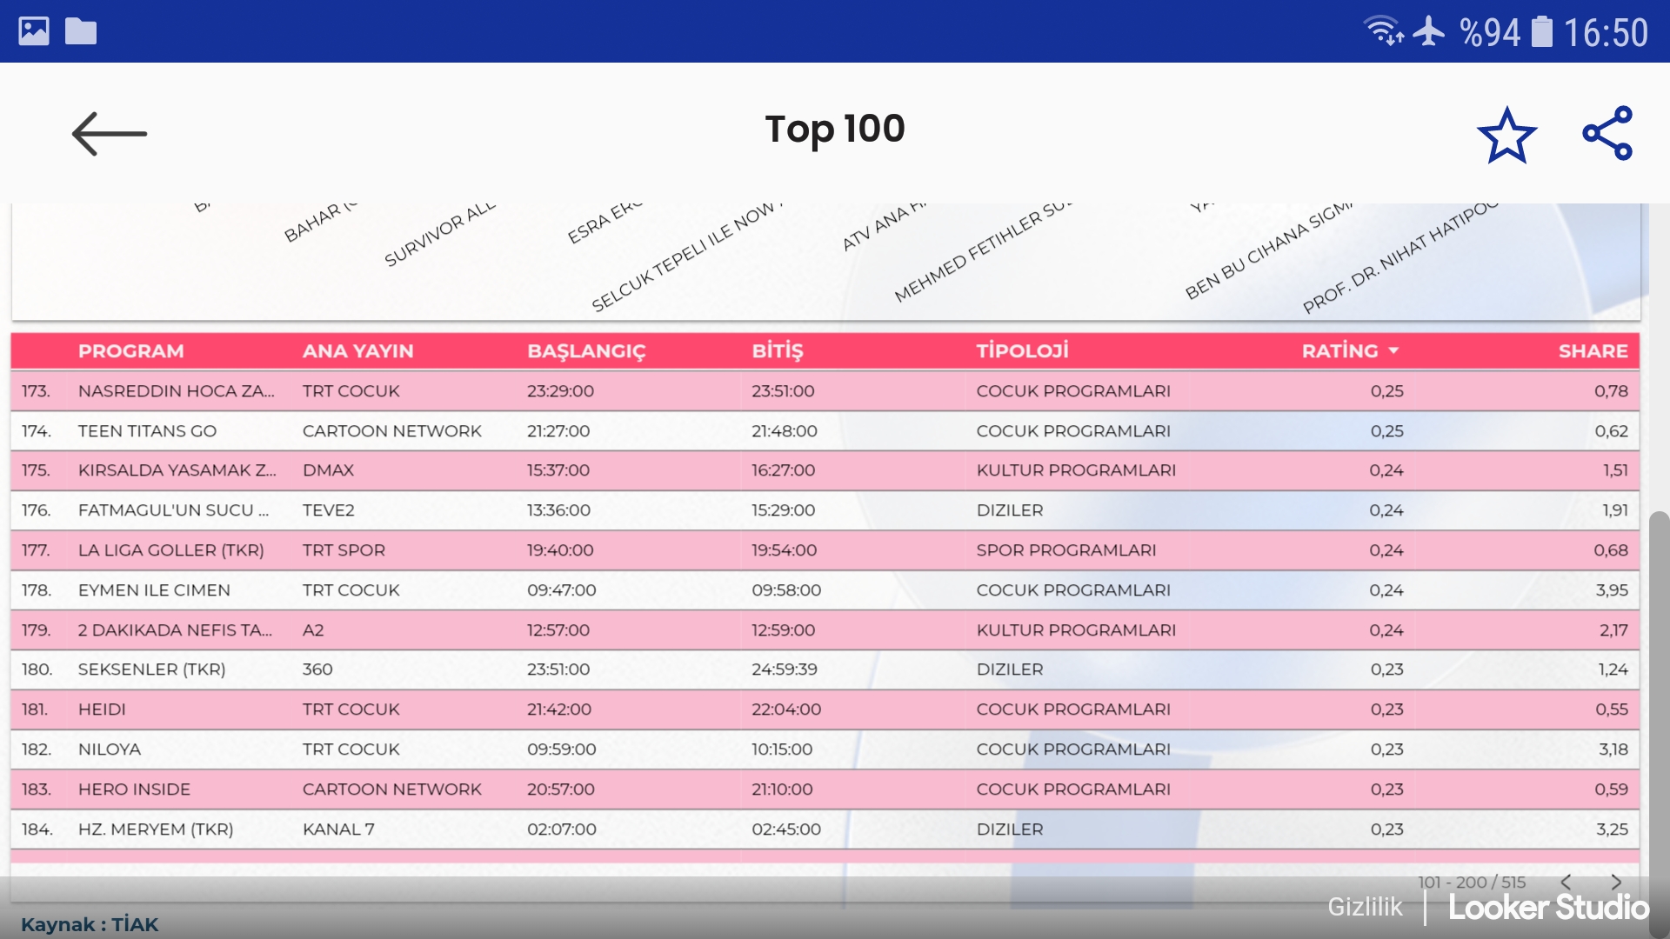The image size is (1670, 939).
Task: Open the gallery image icon in status bar
Action: (x=34, y=31)
